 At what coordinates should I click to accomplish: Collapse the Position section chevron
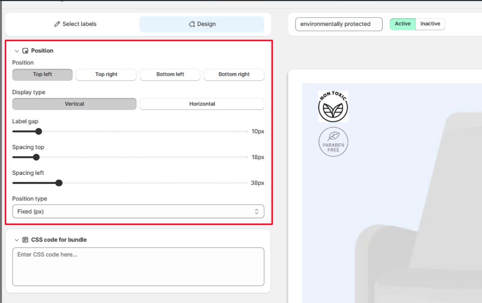pyautogui.click(x=17, y=51)
